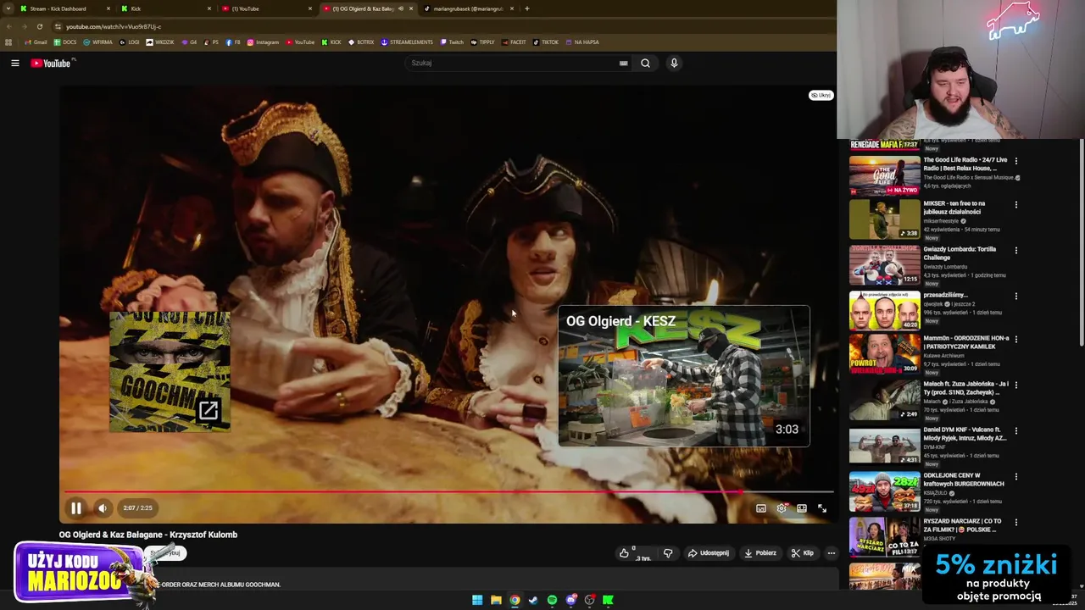Click the address bar URL
Viewport: 1085px width, 610px height.
coord(114,26)
